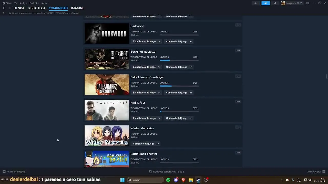Click the Imagine account wallet balance
Image resolution: width=328 pixels, height=184 pixels.
pyautogui.click(x=300, y=3)
